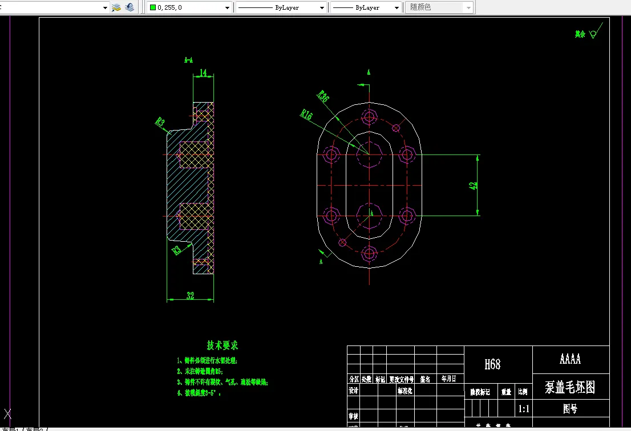Select the 分区 header cell
Screen dimensions: 631x431
click(354, 379)
